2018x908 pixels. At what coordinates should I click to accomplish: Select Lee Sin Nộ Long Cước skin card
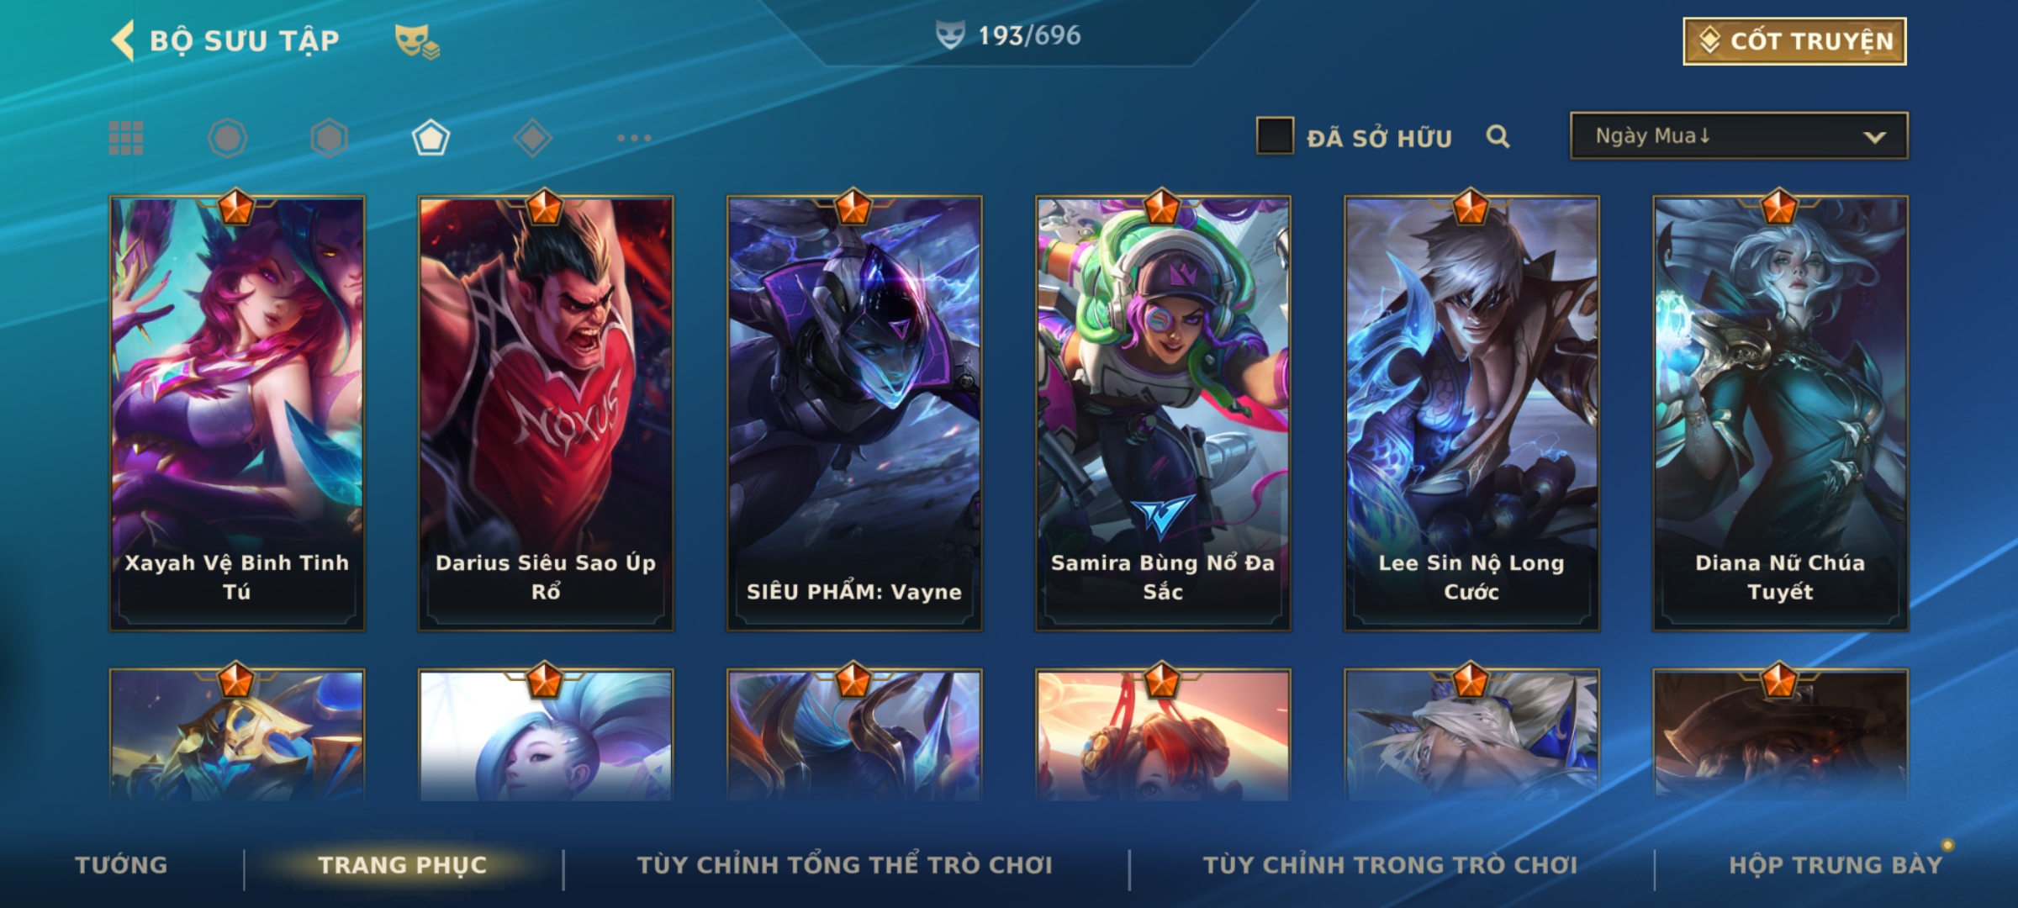[1471, 414]
